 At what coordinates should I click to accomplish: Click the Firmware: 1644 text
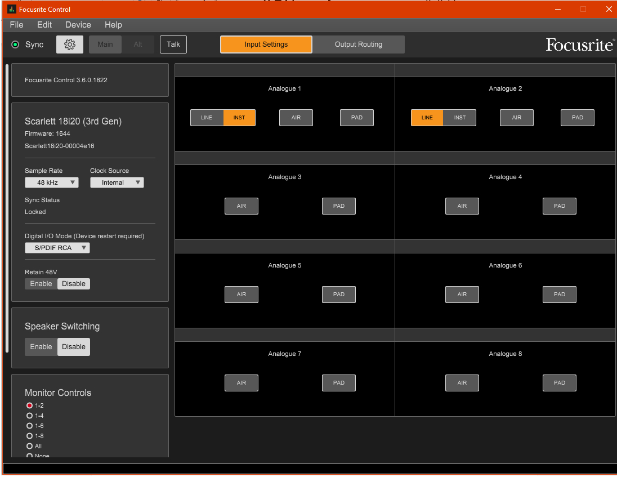(47, 134)
